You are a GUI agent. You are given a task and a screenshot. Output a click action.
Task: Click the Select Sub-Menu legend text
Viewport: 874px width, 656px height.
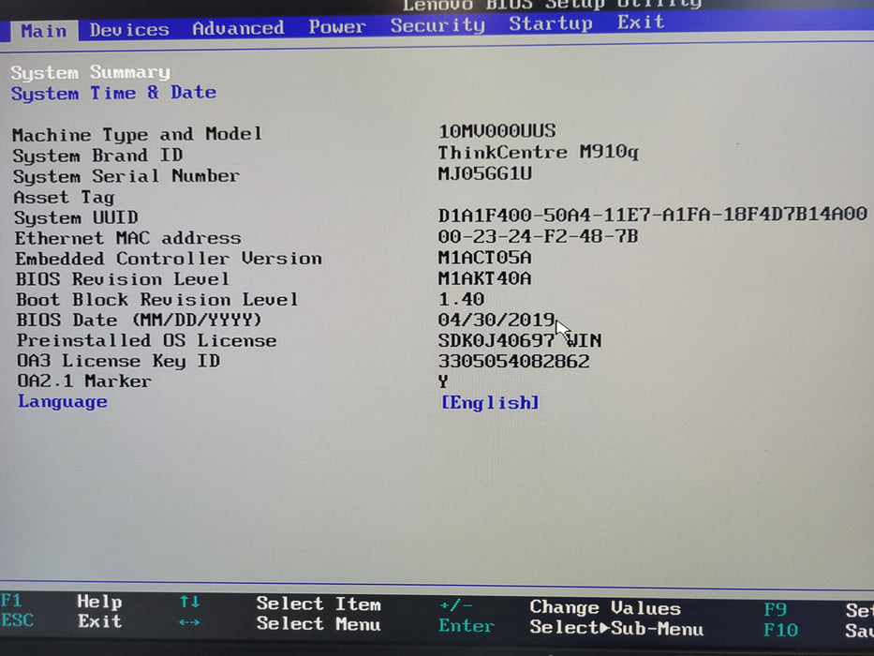[616, 629]
